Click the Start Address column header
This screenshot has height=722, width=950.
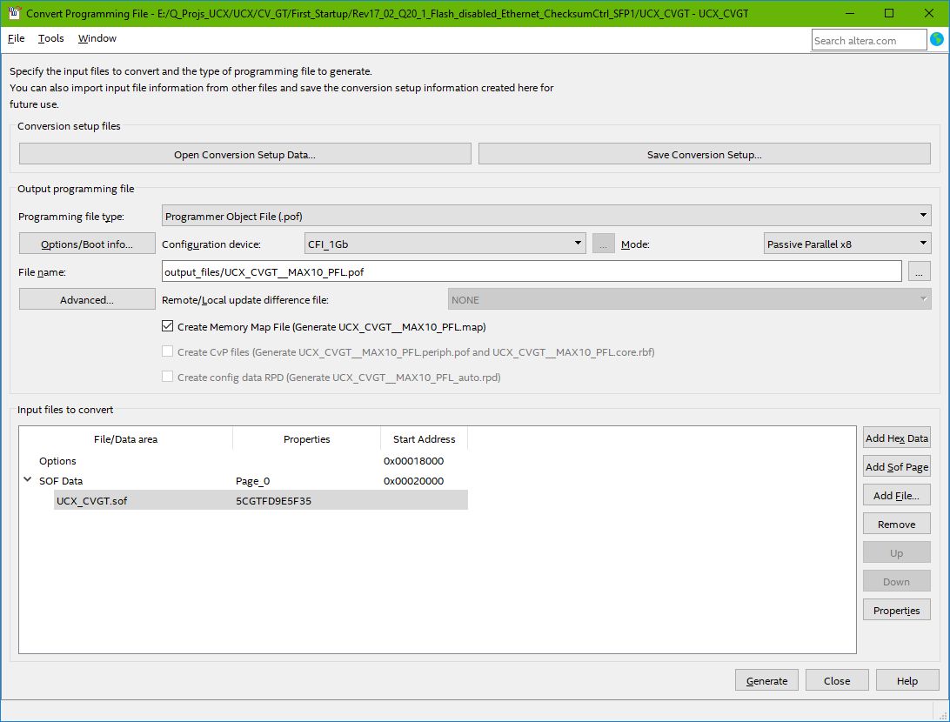coord(425,439)
